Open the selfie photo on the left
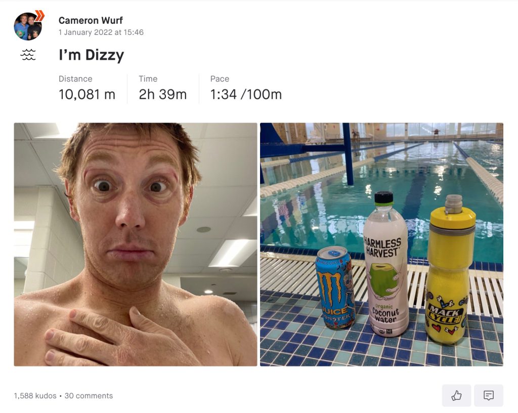This screenshot has width=518, height=413. [x=136, y=244]
